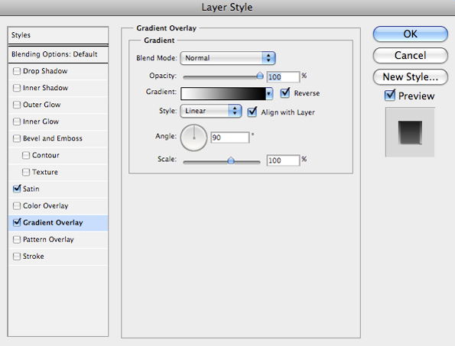
Task: Click the Opacity value field
Action: 283,77
